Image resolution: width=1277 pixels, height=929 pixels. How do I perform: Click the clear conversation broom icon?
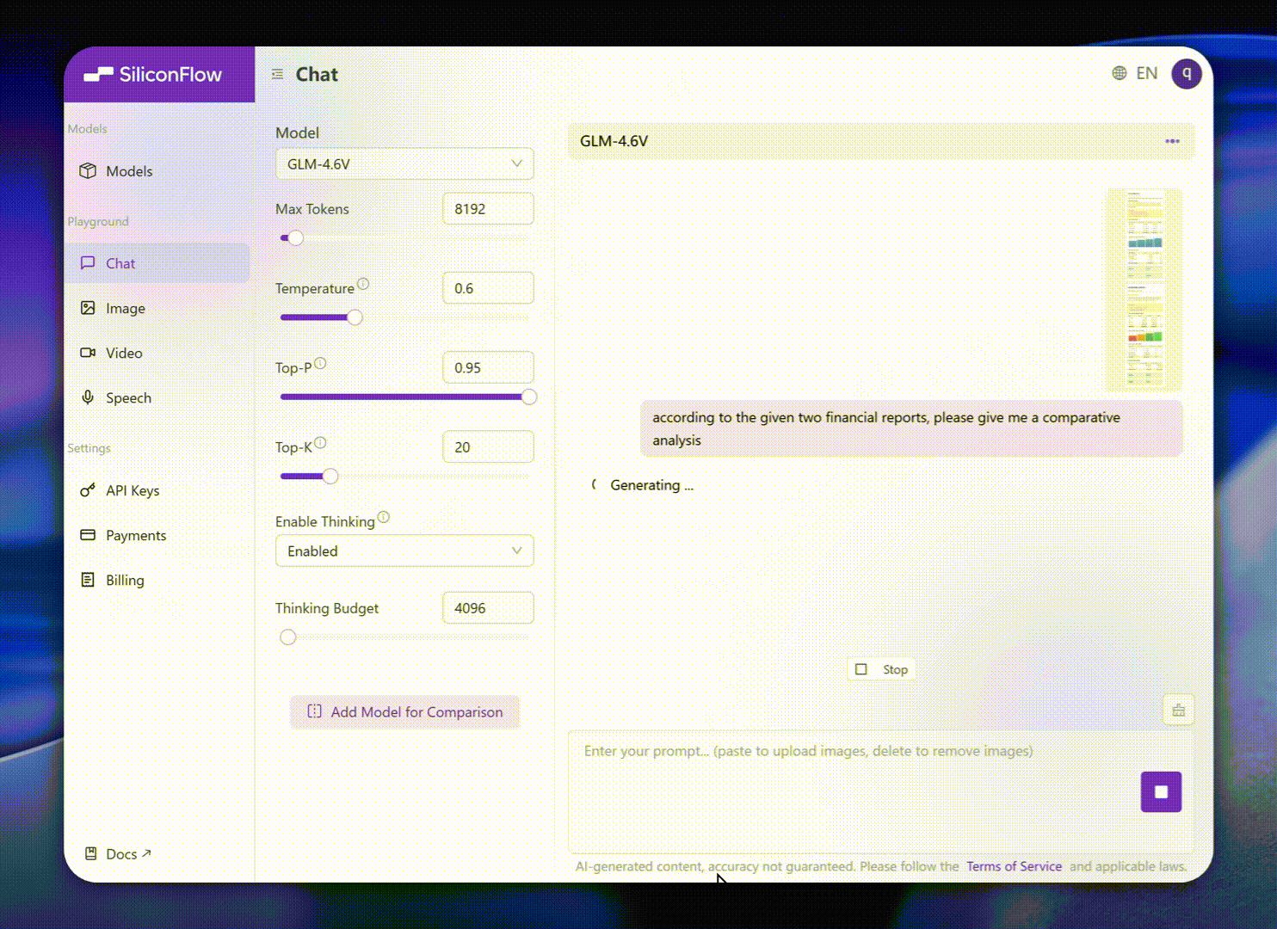tap(1178, 710)
